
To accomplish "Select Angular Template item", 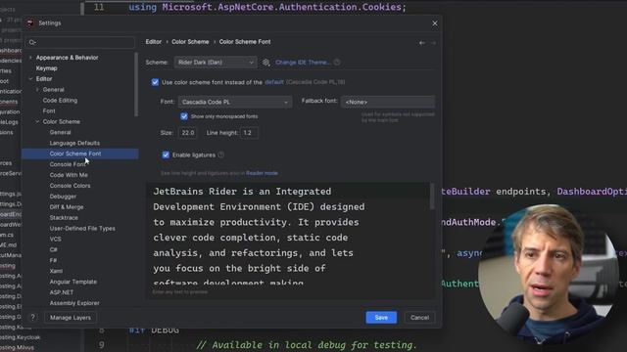I will (72, 282).
